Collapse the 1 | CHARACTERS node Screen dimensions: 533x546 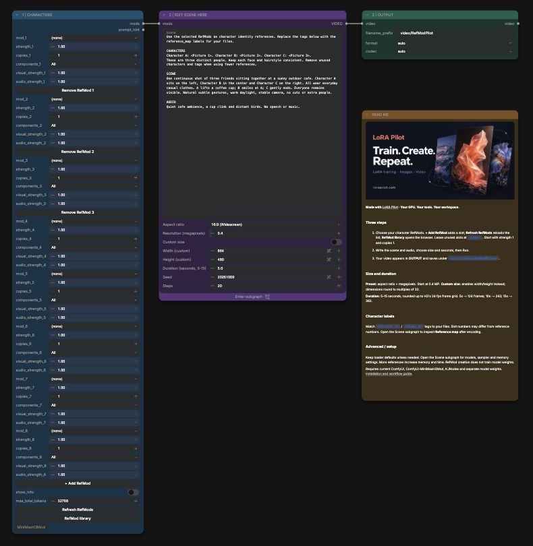pyautogui.click(x=17, y=15)
